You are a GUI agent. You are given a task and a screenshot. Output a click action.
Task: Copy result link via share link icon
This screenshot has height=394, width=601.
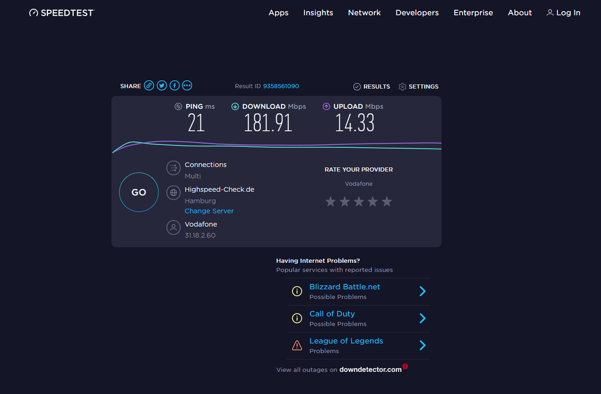pos(149,85)
